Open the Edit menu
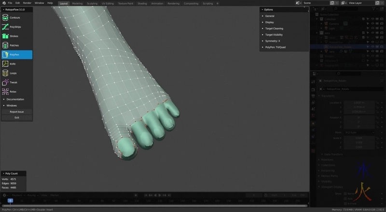Image resolution: width=386 pixels, height=212 pixels. [17, 3]
